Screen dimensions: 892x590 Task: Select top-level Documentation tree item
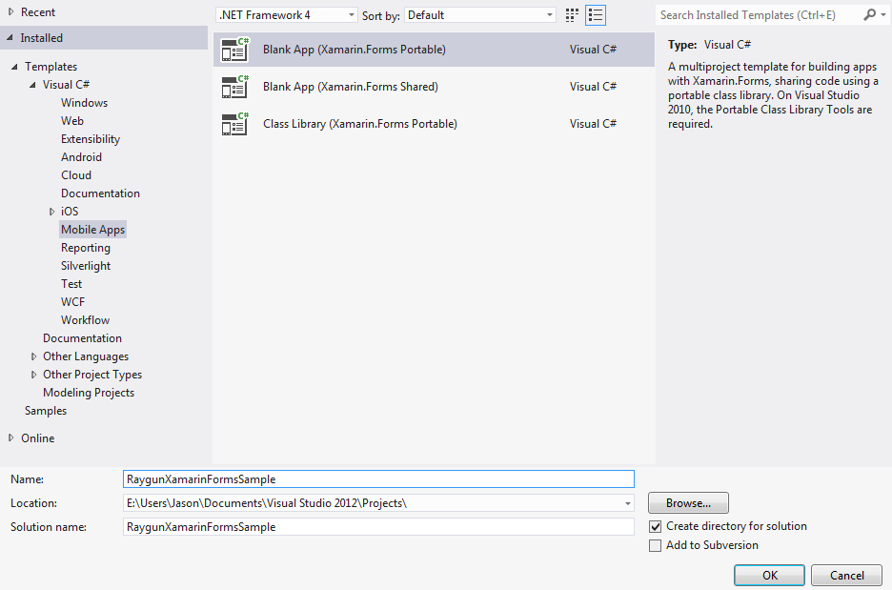[82, 338]
